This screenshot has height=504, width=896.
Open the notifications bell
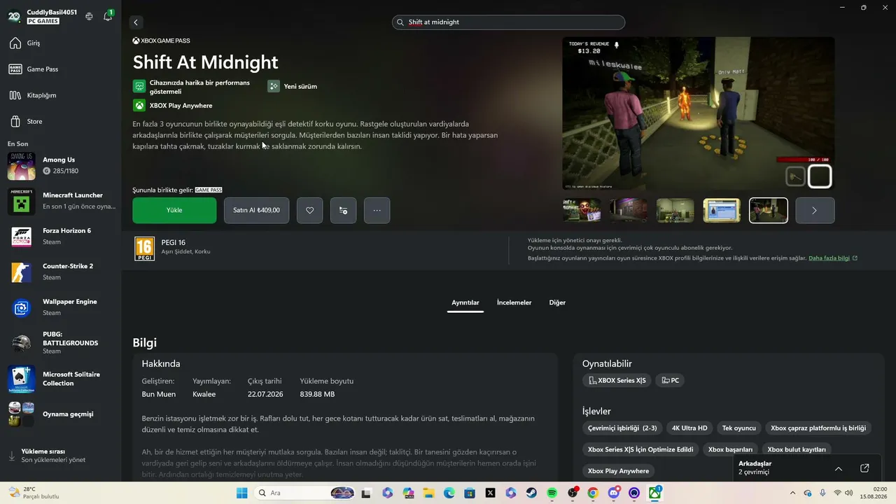108,16
